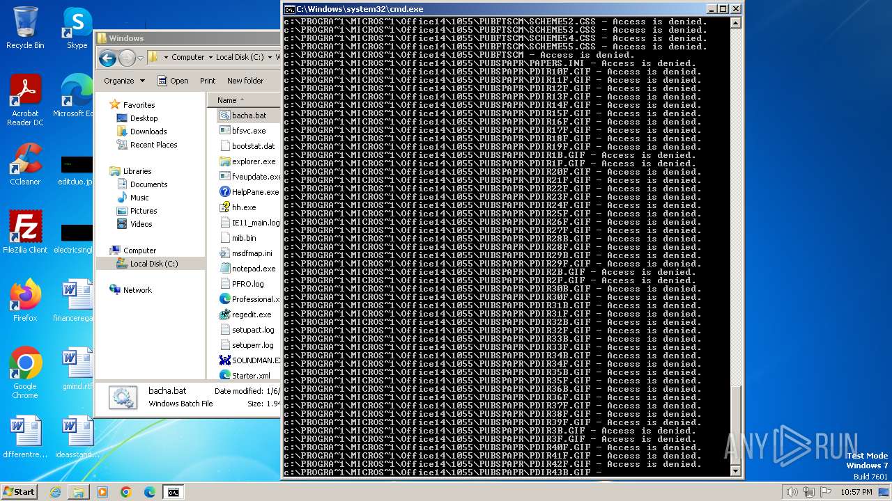Switch to Windows Explorer taskbar button
The width and height of the screenshot is (892, 501).
pos(79,492)
